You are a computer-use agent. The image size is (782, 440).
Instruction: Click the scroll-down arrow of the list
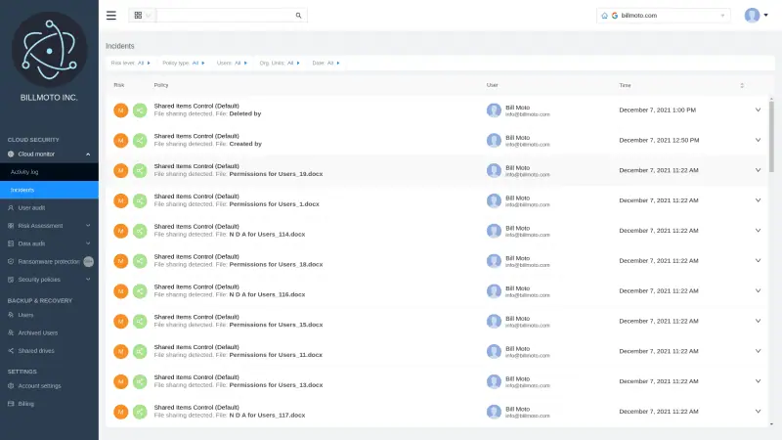click(771, 424)
